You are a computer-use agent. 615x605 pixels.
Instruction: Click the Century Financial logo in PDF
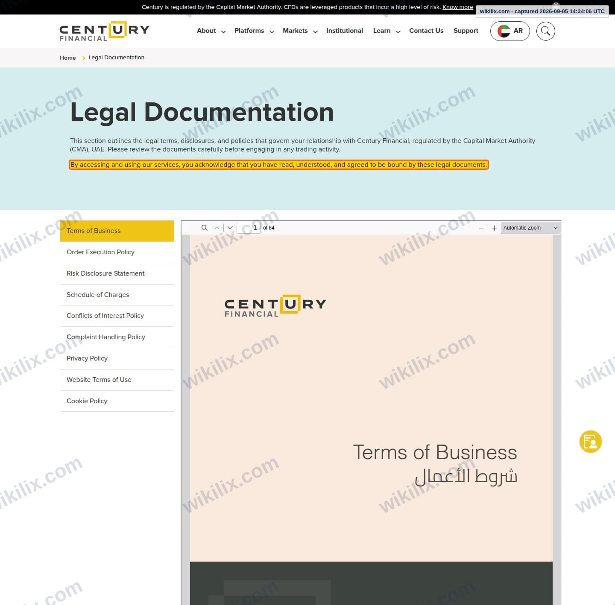click(275, 306)
